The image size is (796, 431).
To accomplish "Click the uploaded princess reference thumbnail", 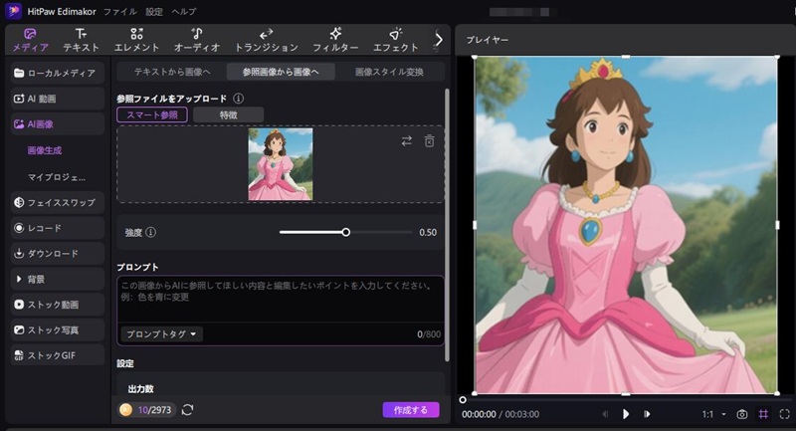I will tap(281, 164).
